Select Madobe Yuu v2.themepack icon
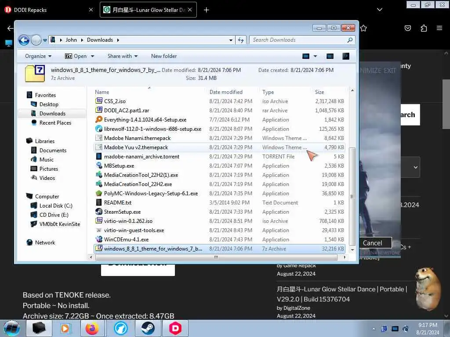The height and width of the screenshot is (337, 450). 99,147
